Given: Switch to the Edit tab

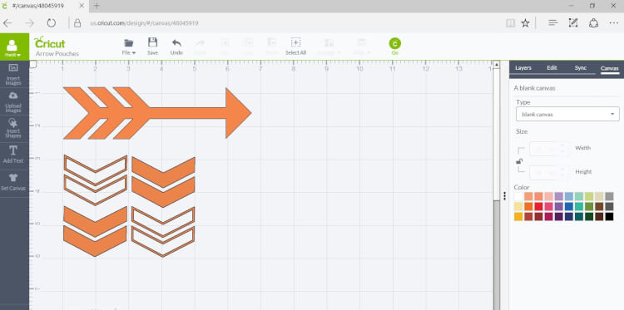Looking at the screenshot, I should (552, 68).
